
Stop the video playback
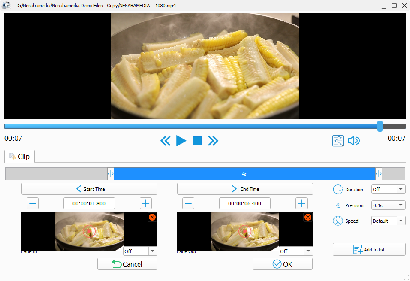[x=197, y=141]
